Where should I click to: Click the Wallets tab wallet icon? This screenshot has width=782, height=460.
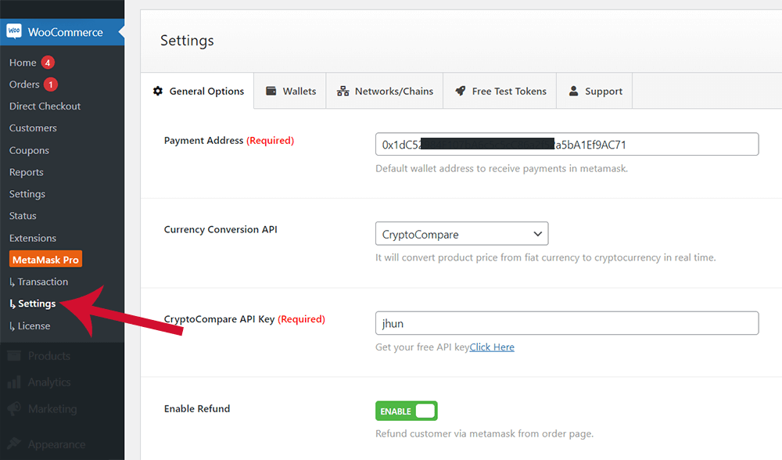[271, 91]
